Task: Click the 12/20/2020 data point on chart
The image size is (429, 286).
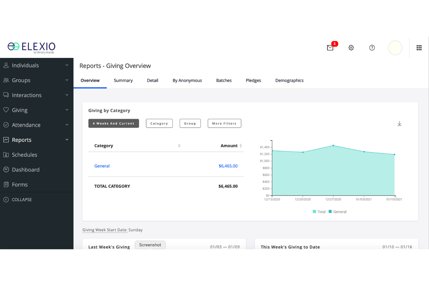Action: (x=303, y=152)
